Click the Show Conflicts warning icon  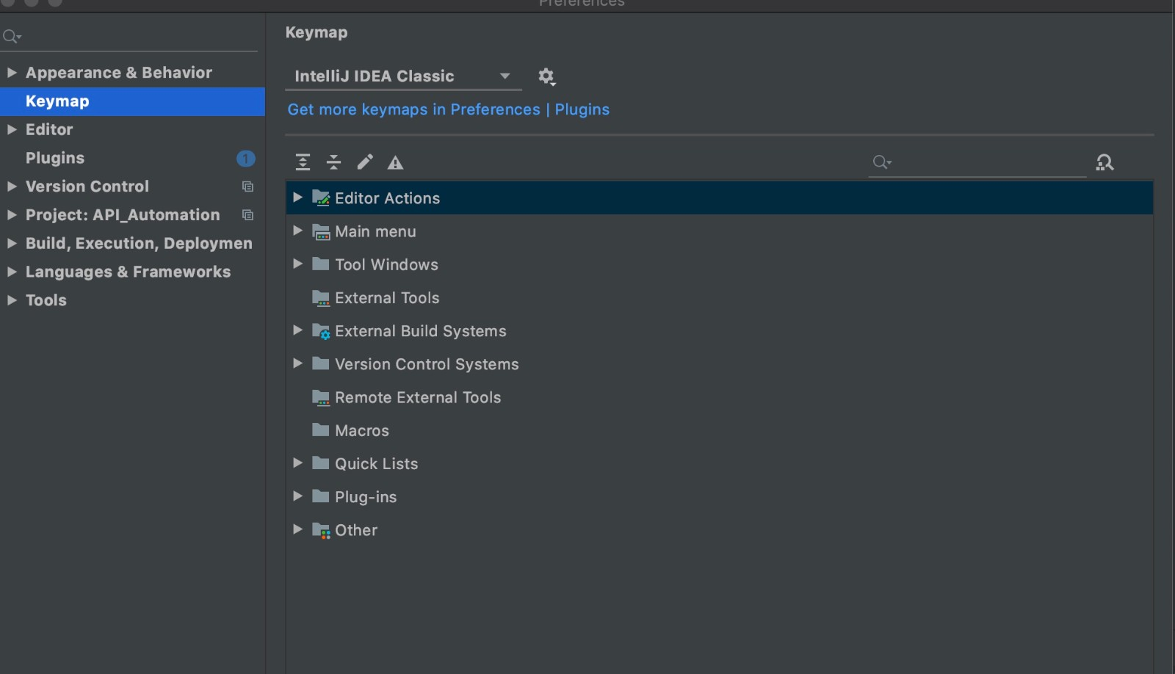[395, 163]
